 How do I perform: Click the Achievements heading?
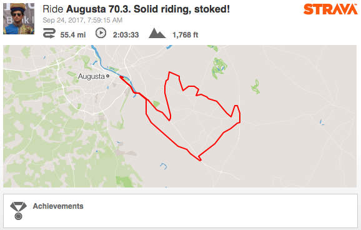(x=58, y=206)
